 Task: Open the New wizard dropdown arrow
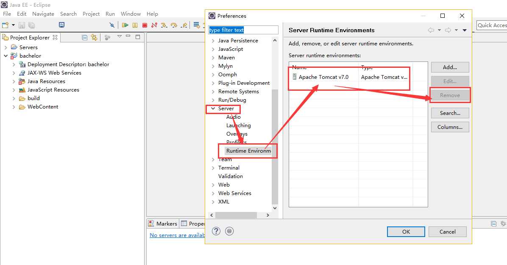point(13,25)
